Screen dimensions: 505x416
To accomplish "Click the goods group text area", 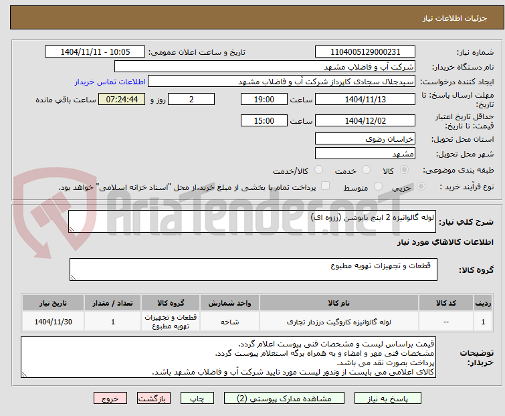I will coord(254,270).
